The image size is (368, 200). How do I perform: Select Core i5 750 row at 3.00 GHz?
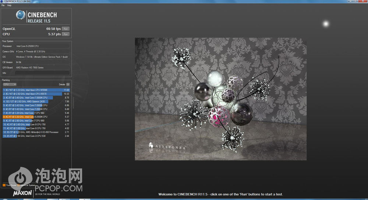pyautogui.click(x=36, y=128)
